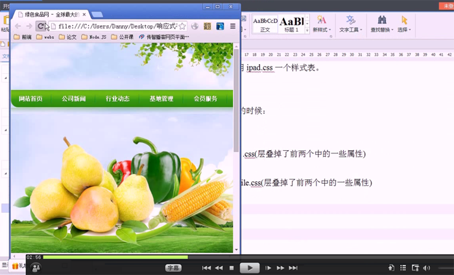Bookmark this page with the star icon
Screen dimensions: 454x275
[182, 27]
